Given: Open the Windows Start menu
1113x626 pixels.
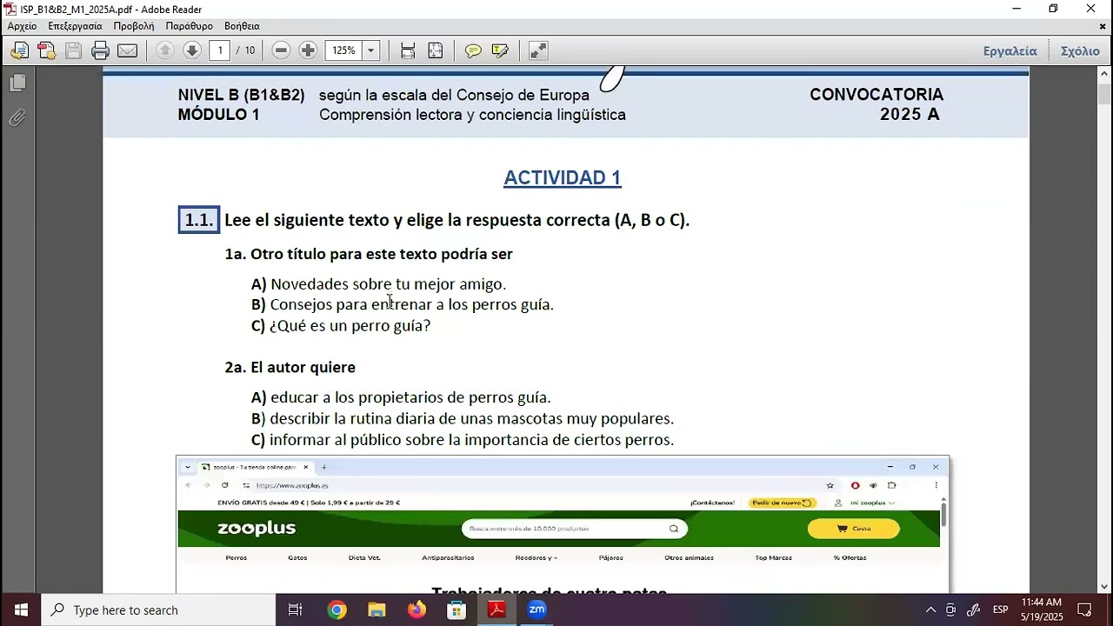Looking at the screenshot, I should [x=21, y=609].
